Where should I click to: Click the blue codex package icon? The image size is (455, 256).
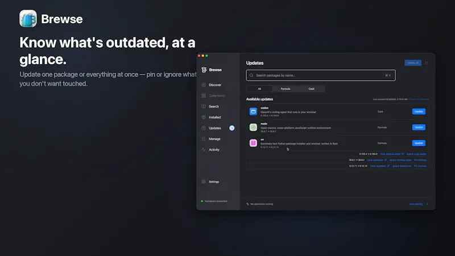pos(253,112)
